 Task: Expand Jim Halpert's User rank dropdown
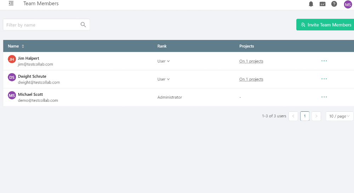164,61
